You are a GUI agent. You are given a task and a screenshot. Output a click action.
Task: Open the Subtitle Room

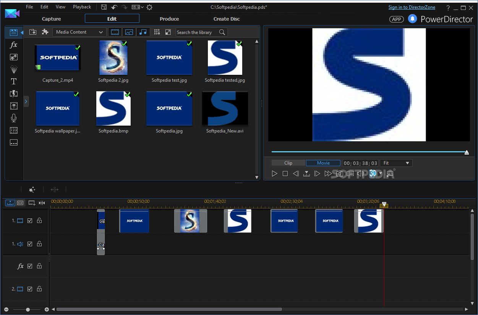pos(14,142)
